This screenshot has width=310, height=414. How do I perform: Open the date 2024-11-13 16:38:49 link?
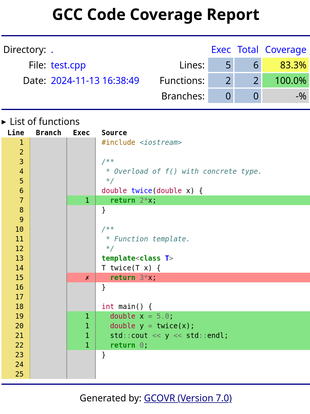pyautogui.click(x=95, y=80)
